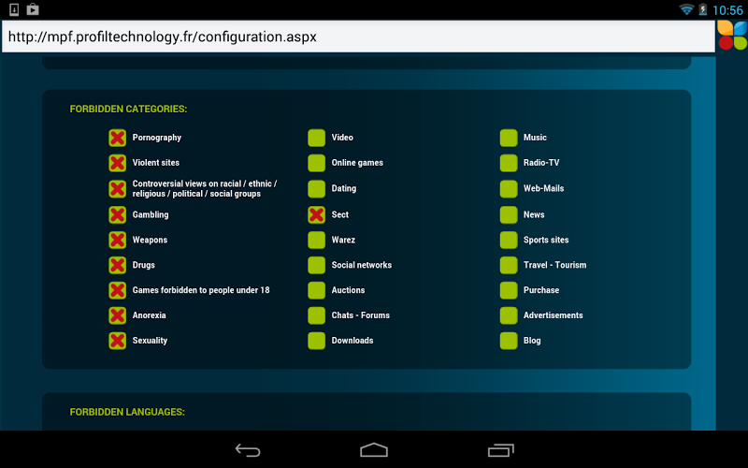
Task: Uncheck the Pornography category checkbox
Action: tap(118, 138)
